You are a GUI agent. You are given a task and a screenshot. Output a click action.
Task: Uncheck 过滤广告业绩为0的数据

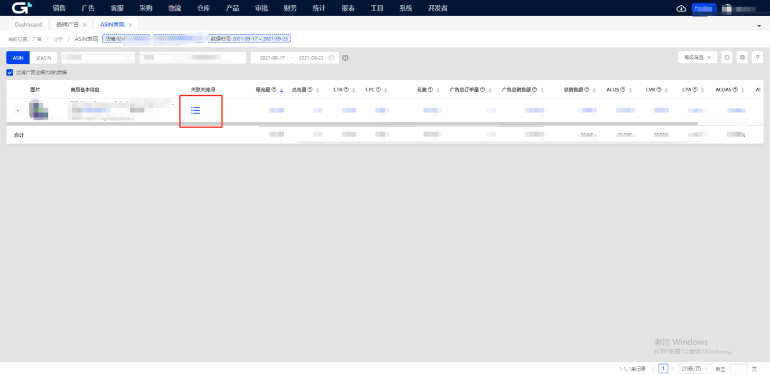(9, 72)
